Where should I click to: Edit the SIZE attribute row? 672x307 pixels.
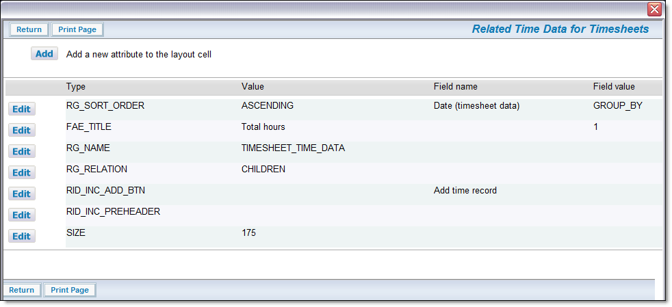(21, 237)
